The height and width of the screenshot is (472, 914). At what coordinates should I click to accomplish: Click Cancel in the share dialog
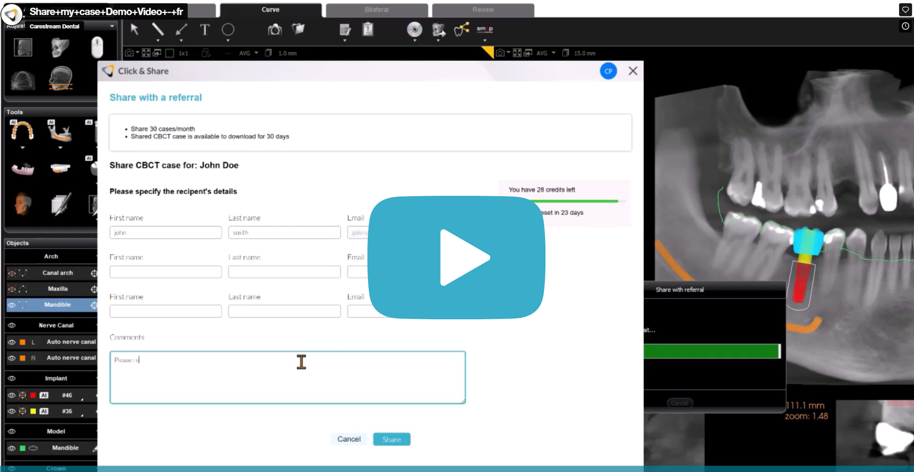click(x=349, y=439)
